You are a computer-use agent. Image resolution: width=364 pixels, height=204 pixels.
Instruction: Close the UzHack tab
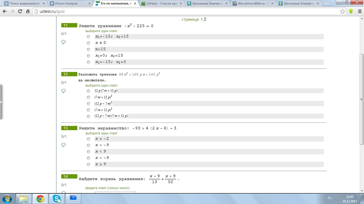coord(181,4)
